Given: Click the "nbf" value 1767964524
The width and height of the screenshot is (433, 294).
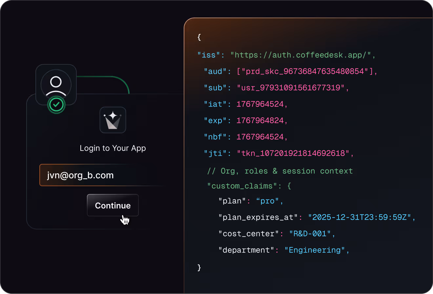Looking at the screenshot, I should [260, 137].
